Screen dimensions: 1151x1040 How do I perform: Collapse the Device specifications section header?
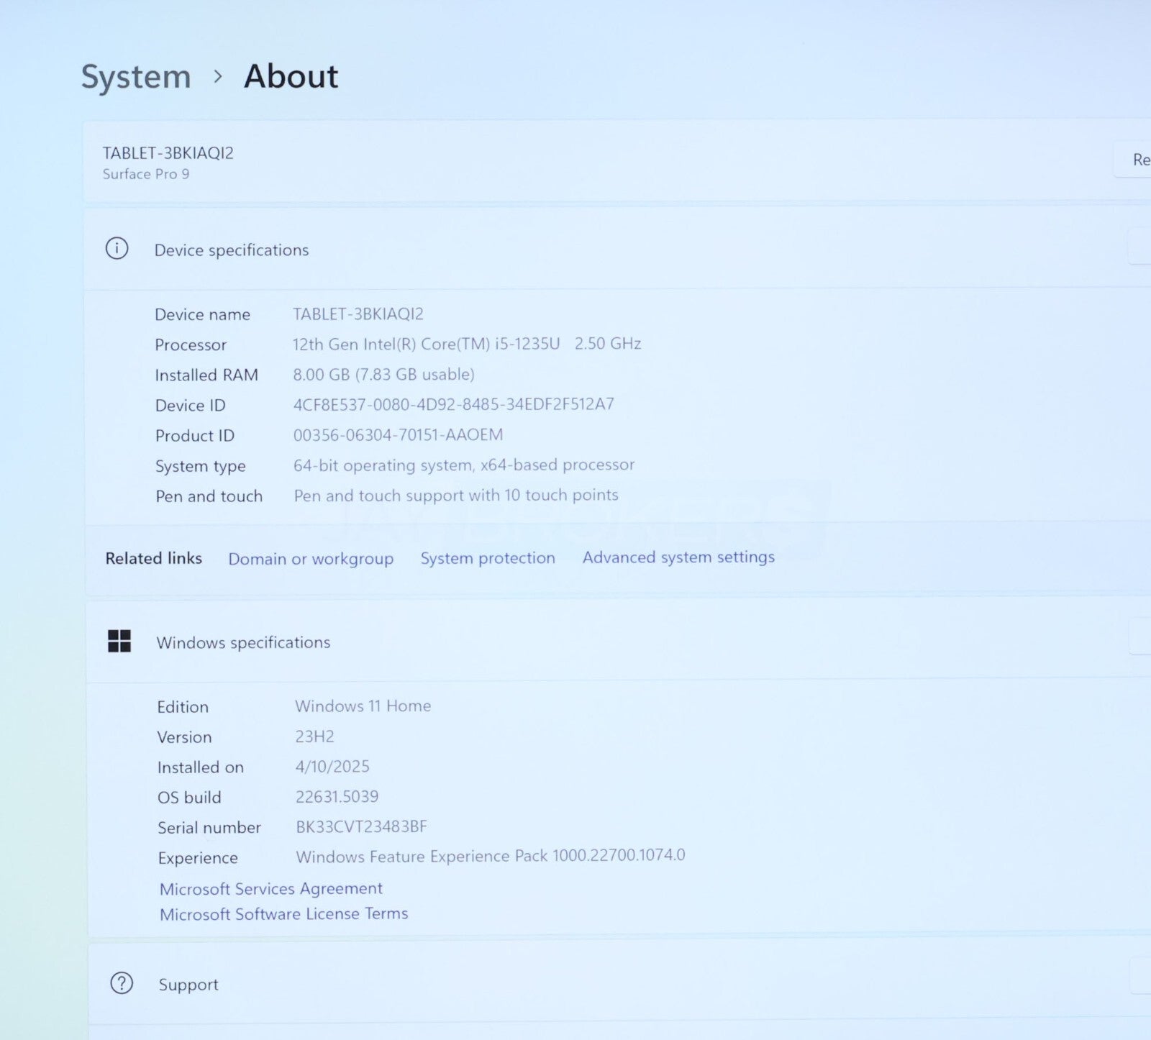point(617,250)
